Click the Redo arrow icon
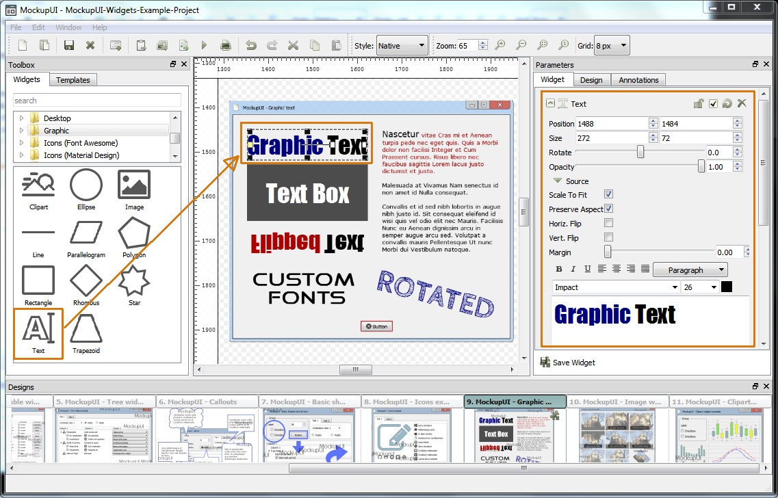Viewport: 778px width, 498px height. tap(272, 46)
